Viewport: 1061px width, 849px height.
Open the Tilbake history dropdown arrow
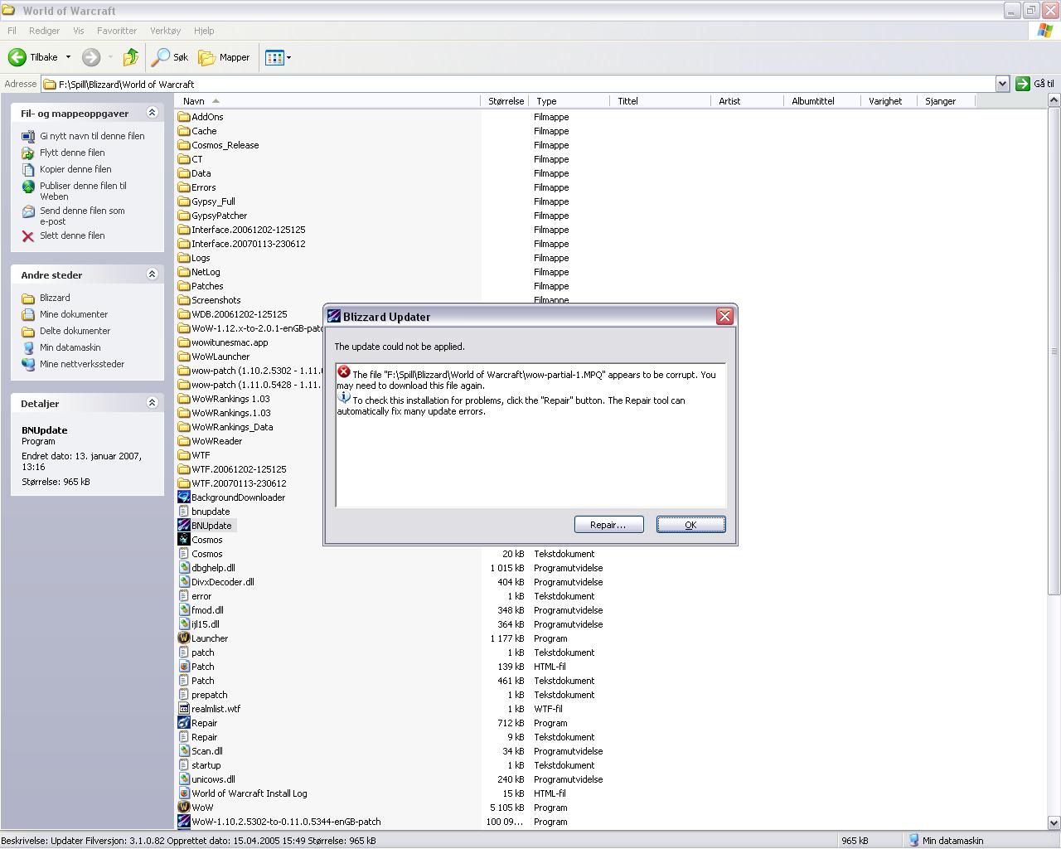(68, 57)
